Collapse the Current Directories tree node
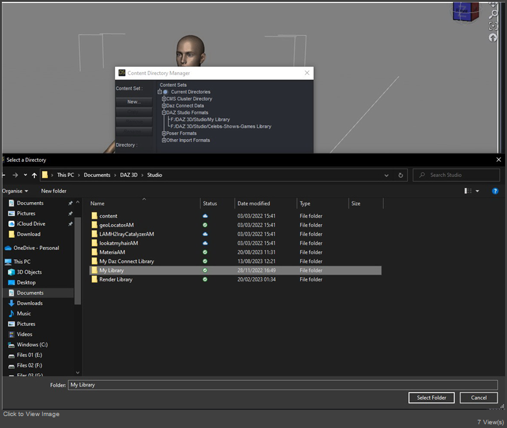Image resolution: width=507 pixels, height=428 pixels. click(x=159, y=92)
